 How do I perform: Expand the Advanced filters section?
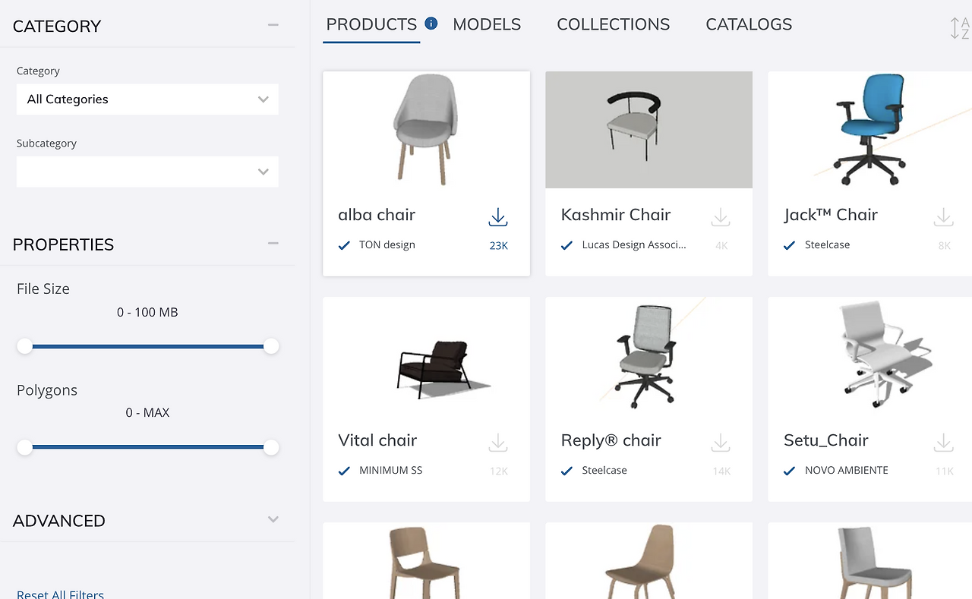[273, 520]
